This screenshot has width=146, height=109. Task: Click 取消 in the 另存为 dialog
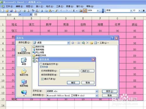tap(109, 96)
